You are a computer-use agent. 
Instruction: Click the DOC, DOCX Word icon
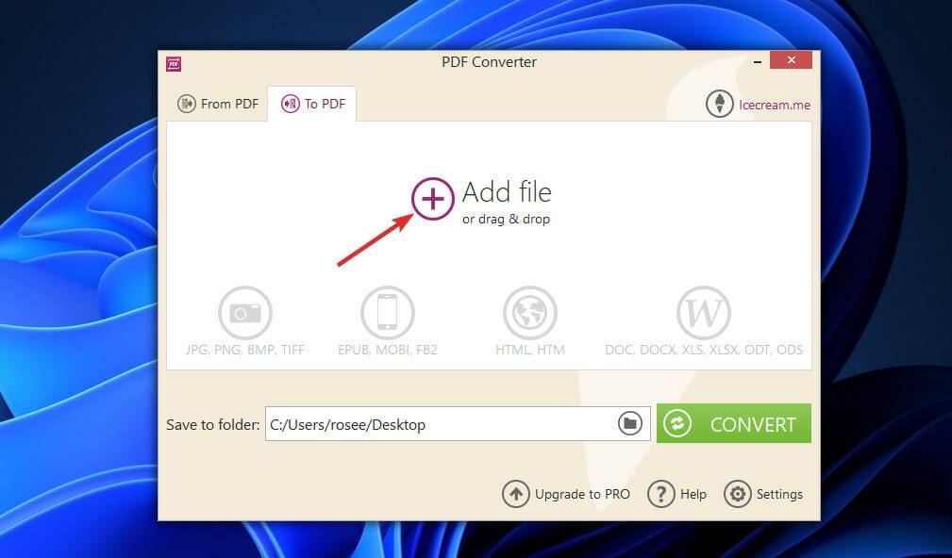tap(703, 312)
